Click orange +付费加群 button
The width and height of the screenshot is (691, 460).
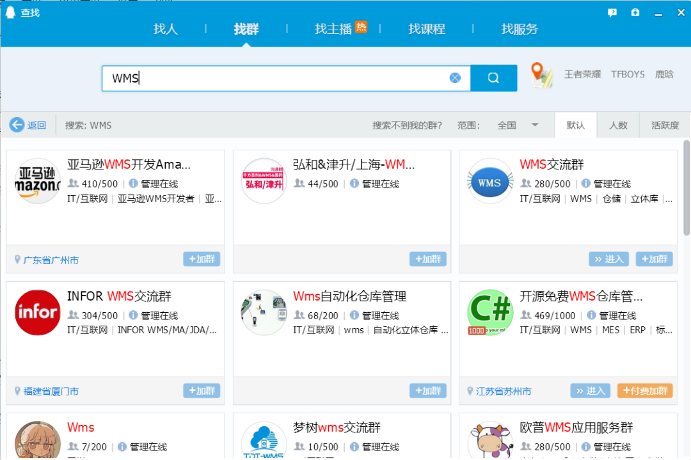645,390
